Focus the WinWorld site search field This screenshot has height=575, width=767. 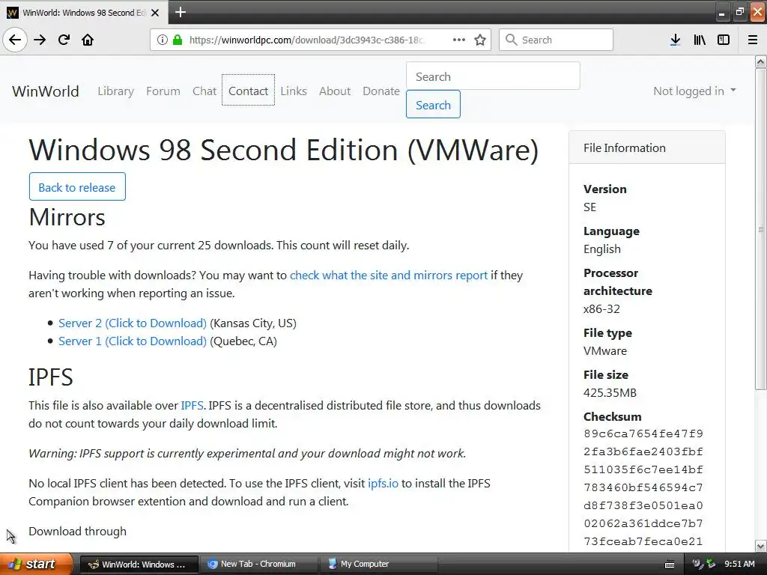click(x=493, y=76)
